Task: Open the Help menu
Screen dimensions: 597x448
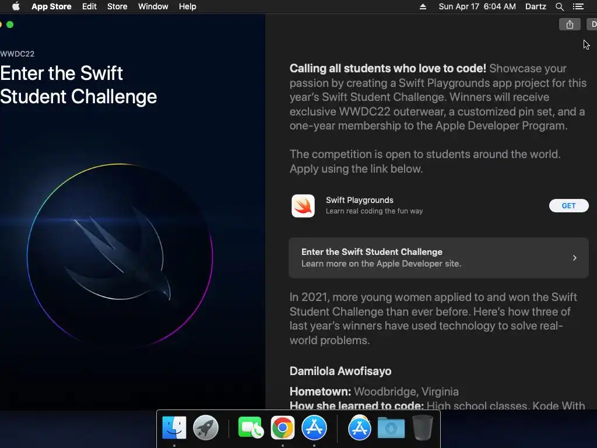Action: click(188, 6)
